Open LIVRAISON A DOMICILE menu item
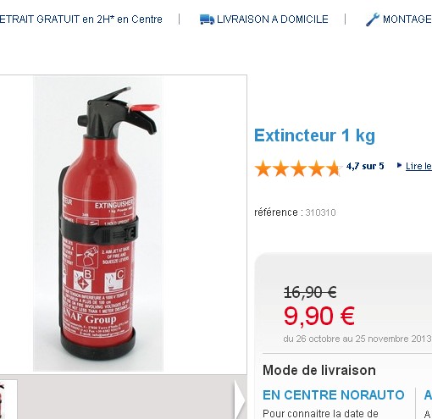 (x=273, y=19)
